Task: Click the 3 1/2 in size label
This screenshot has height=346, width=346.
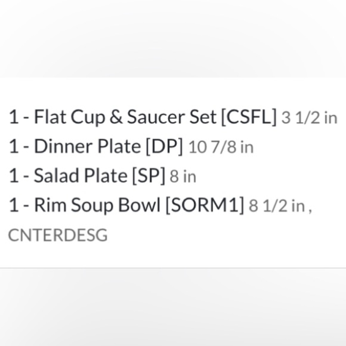Action: point(309,118)
